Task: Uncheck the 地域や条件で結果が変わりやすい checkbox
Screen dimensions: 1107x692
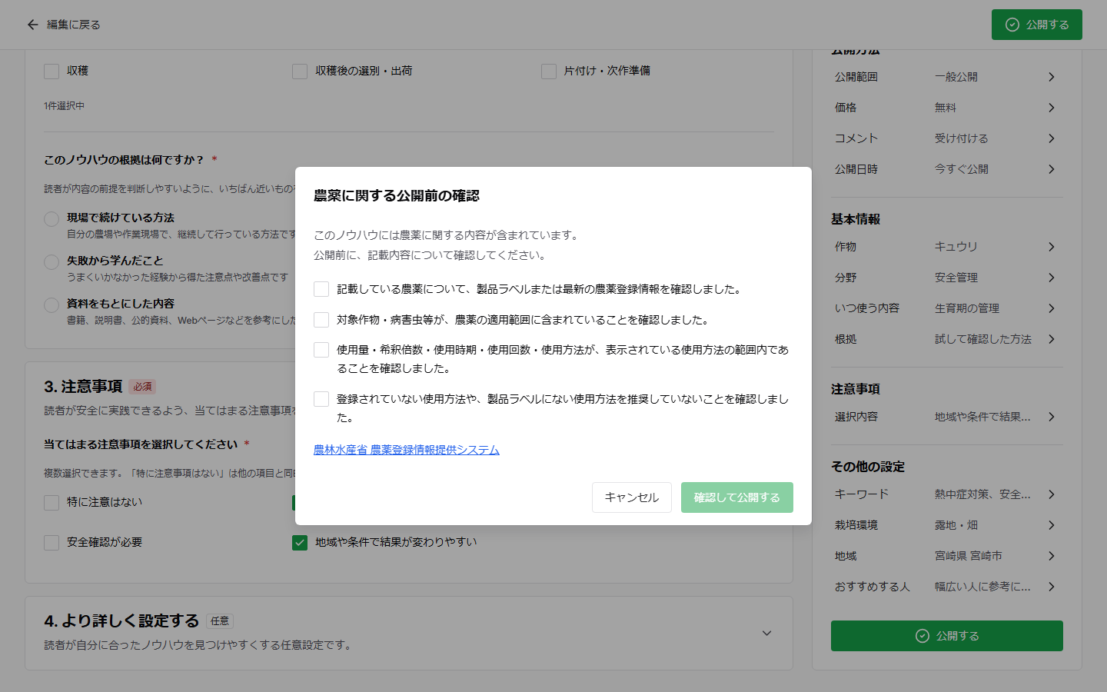Action: coord(300,543)
